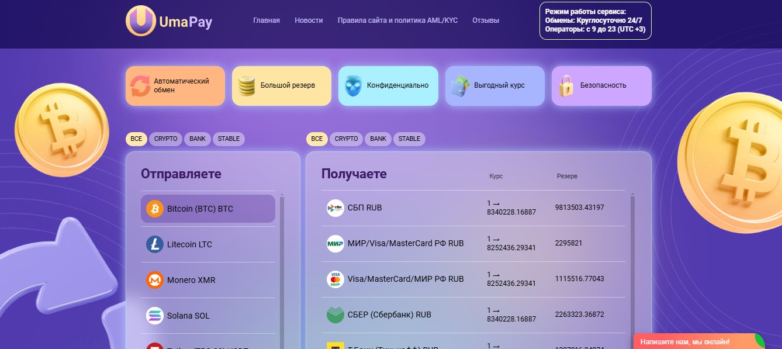Click the Получаете list scrollbar

(632, 271)
